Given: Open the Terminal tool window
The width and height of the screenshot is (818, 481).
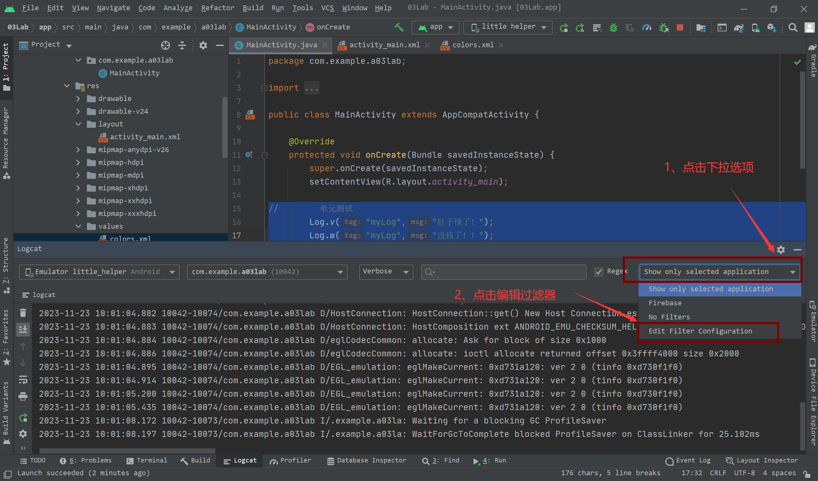Looking at the screenshot, I should [x=147, y=460].
